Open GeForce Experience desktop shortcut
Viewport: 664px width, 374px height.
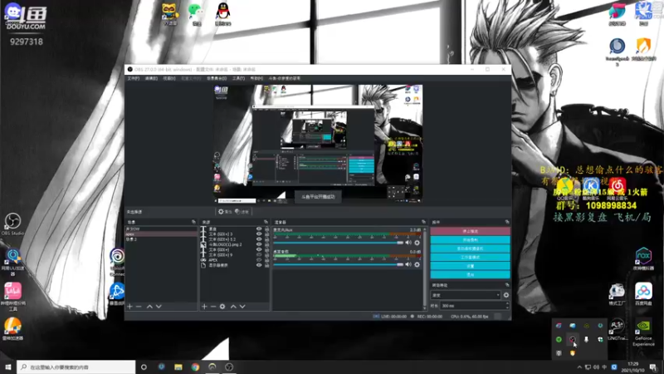(644, 333)
